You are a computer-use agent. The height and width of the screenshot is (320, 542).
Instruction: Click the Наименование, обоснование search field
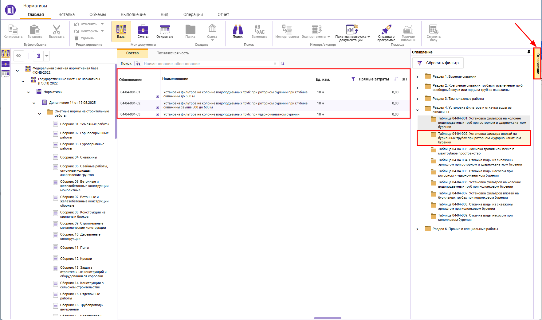click(208, 64)
